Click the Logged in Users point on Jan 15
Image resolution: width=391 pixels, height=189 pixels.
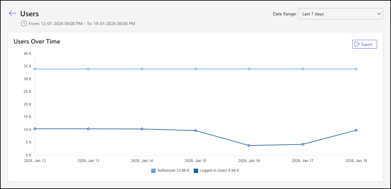(x=195, y=130)
